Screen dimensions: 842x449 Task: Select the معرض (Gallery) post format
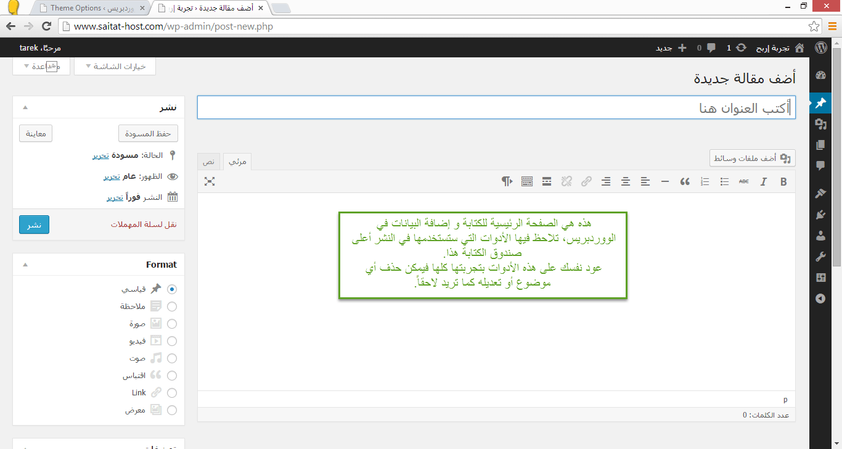[172, 410]
